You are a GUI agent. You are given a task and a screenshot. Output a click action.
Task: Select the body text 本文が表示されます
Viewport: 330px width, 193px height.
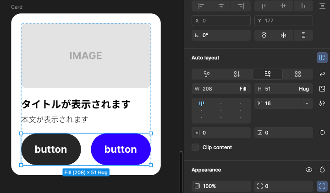tap(55, 119)
